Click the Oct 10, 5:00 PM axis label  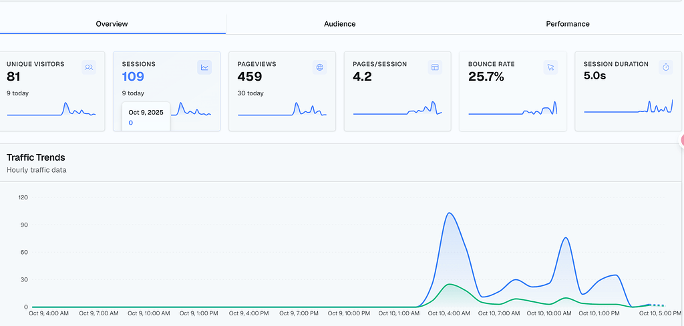point(660,313)
